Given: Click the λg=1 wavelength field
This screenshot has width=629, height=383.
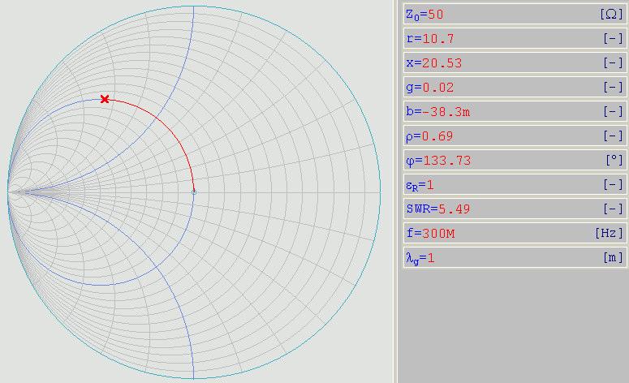Looking at the screenshot, I should (515, 257).
